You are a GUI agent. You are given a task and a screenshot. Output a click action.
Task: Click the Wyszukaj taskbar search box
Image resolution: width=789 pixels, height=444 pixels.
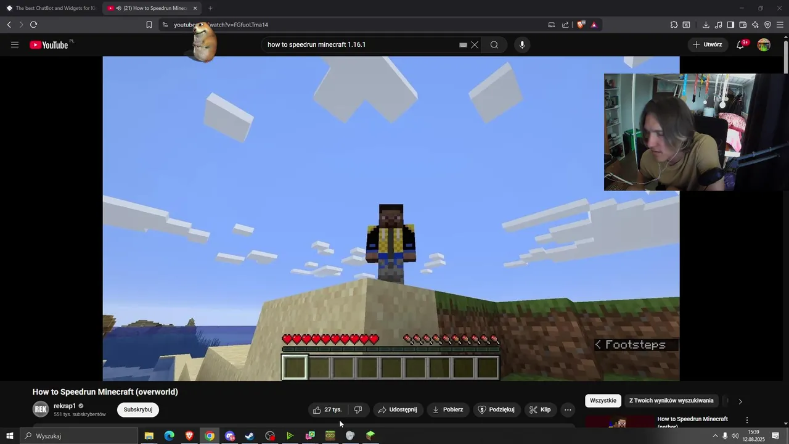pos(79,436)
